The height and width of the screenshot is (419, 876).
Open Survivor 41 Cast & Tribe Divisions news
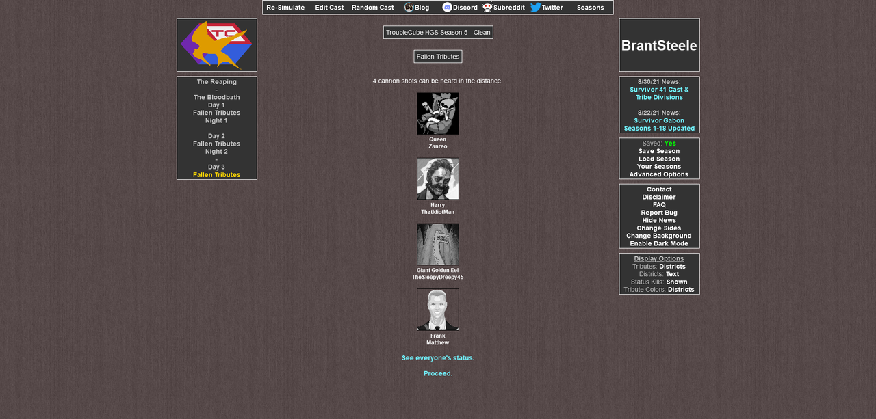tap(659, 94)
